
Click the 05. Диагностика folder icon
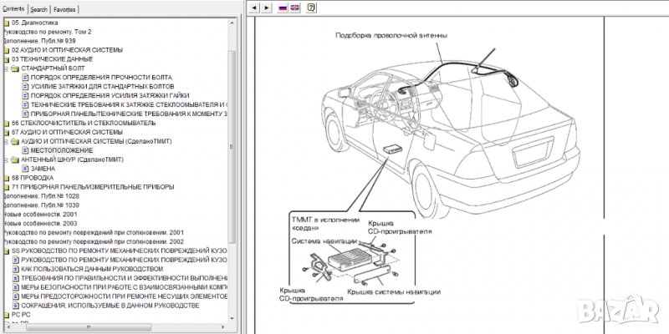[7, 23]
